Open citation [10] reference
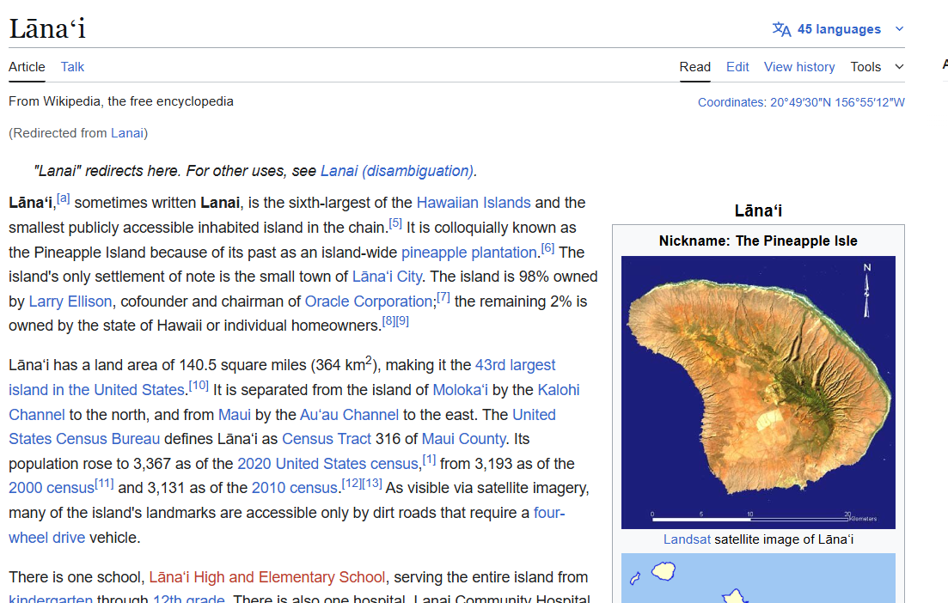Image resolution: width=948 pixels, height=603 pixels. tap(199, 385)
